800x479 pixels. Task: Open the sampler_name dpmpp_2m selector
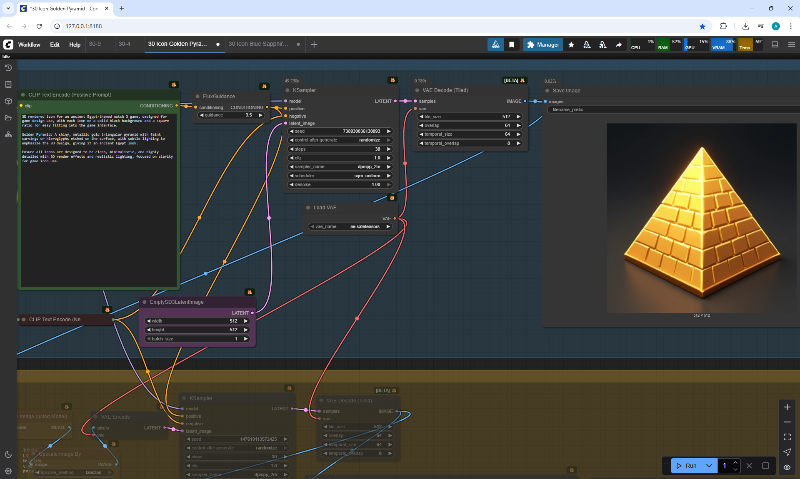(340, 166)
